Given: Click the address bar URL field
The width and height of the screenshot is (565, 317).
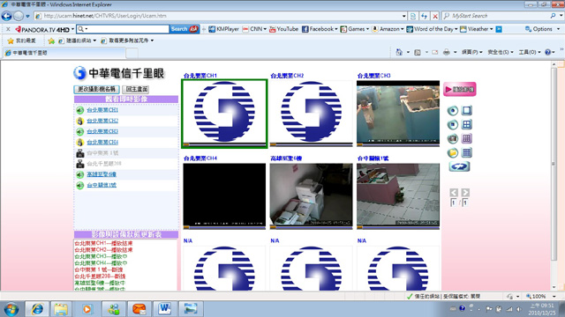Looking at the screenshot, I should (218, 16).
